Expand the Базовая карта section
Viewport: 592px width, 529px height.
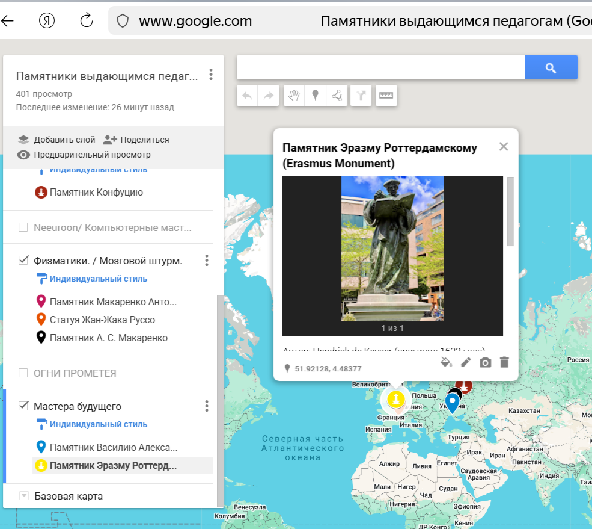coord(24,497)
